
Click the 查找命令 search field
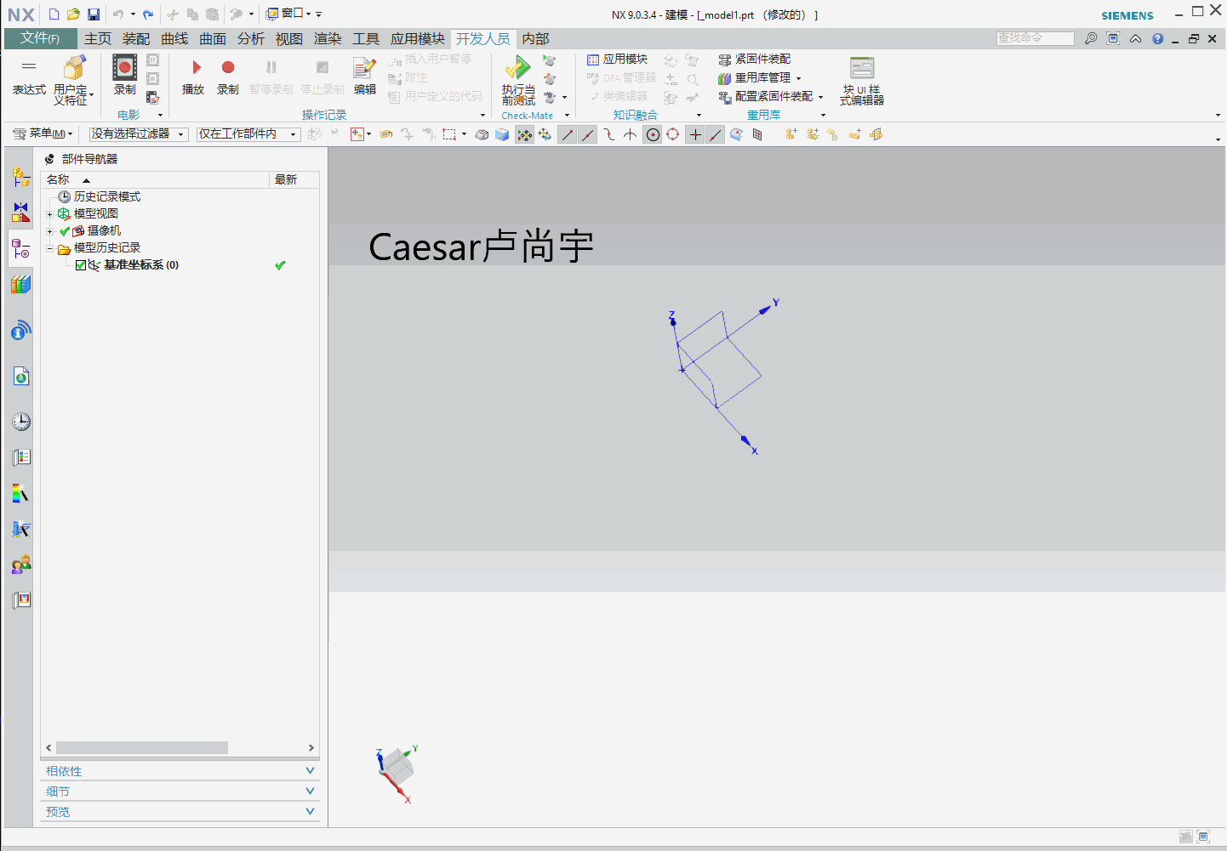click(x=1035, y=38)
